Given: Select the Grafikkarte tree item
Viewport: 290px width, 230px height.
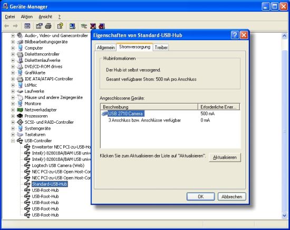Looking at the screenshot, I should tap(35, 73).
